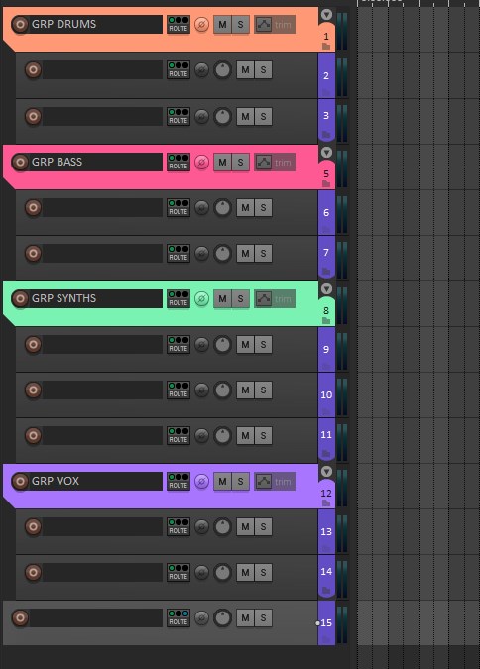The height and width of the screenshot is (669, 480).
Task: Open routing for GRP DRUMS track
Action: point(179,25)
